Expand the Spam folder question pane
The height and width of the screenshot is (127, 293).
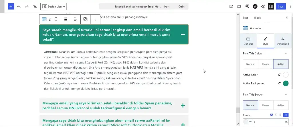pyautogui.click(x=183, y=106)
